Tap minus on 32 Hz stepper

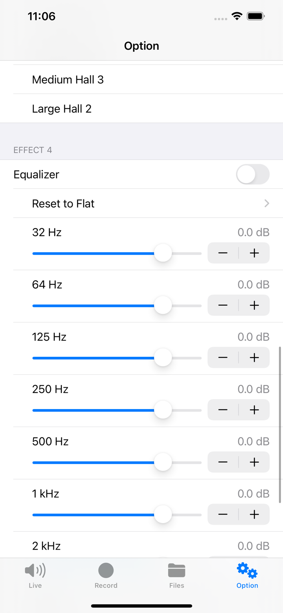pos(223,253)
